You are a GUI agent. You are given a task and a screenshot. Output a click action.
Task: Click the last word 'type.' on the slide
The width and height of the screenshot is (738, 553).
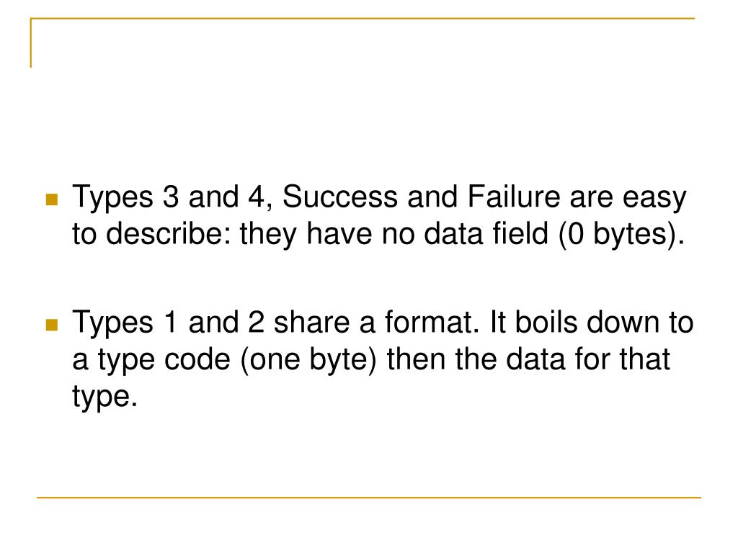(x=105, y=397)
